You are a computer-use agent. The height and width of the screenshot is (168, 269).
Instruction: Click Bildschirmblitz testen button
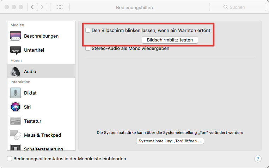point(170,40)
